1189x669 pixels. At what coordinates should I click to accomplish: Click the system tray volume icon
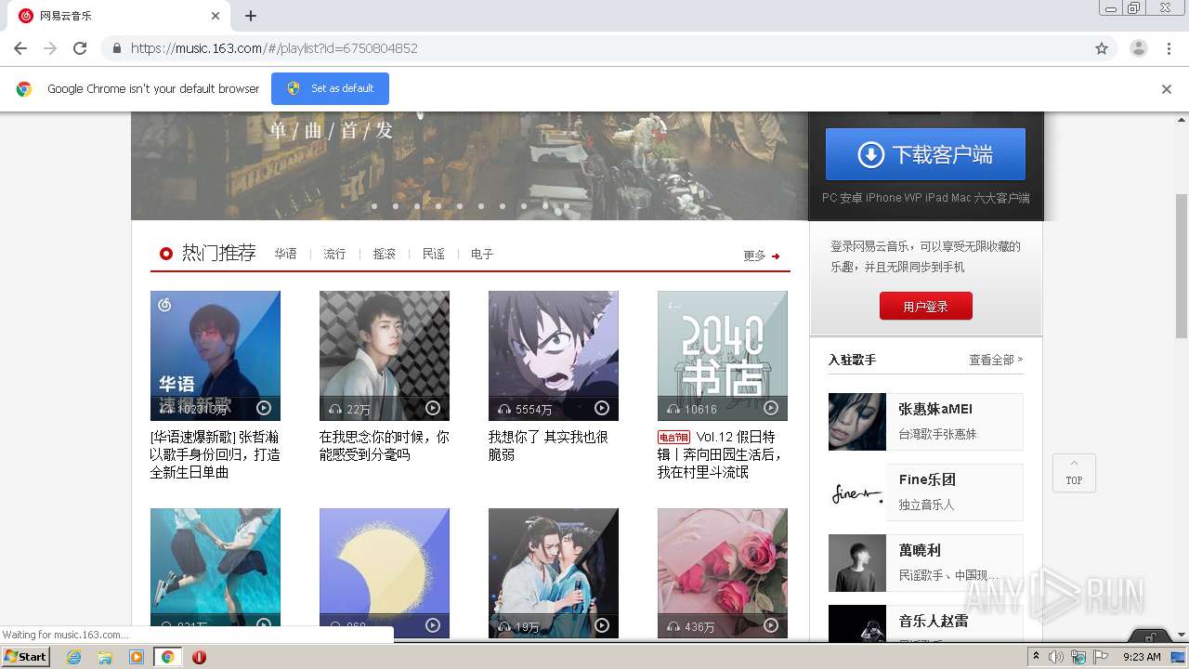pyautogui.click(x=1056, y=657)
